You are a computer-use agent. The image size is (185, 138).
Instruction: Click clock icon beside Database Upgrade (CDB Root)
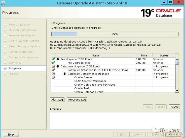(x=53, y=66)
